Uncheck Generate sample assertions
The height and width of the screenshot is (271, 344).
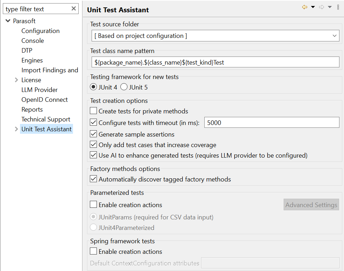click(x=93, y=134)
